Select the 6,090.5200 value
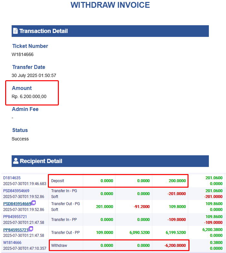This screenshot has height=253, width=226. click(140, 233)
